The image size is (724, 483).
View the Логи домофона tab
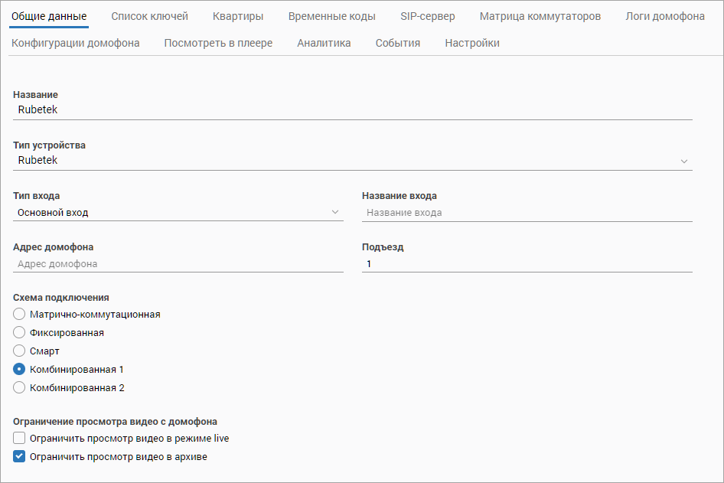point(664,16)
